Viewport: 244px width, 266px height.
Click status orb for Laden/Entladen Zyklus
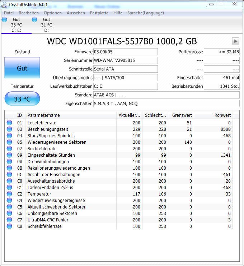9,187
